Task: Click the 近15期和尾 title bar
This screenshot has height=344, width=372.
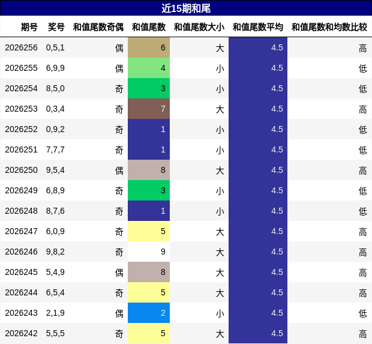Action: tap(186, 8)
